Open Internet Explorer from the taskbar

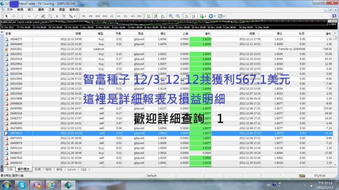click(53, 184)
